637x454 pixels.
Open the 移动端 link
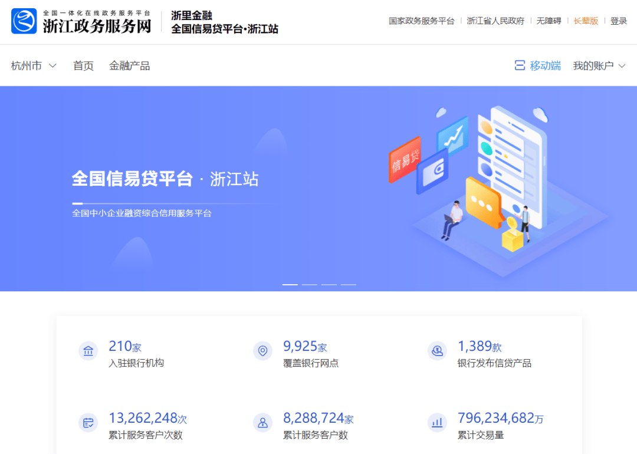545,66
